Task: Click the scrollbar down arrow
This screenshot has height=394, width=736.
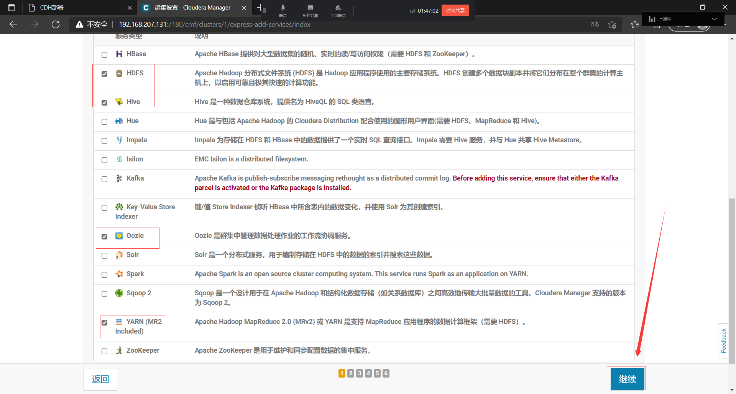Action: click(732, 390)
